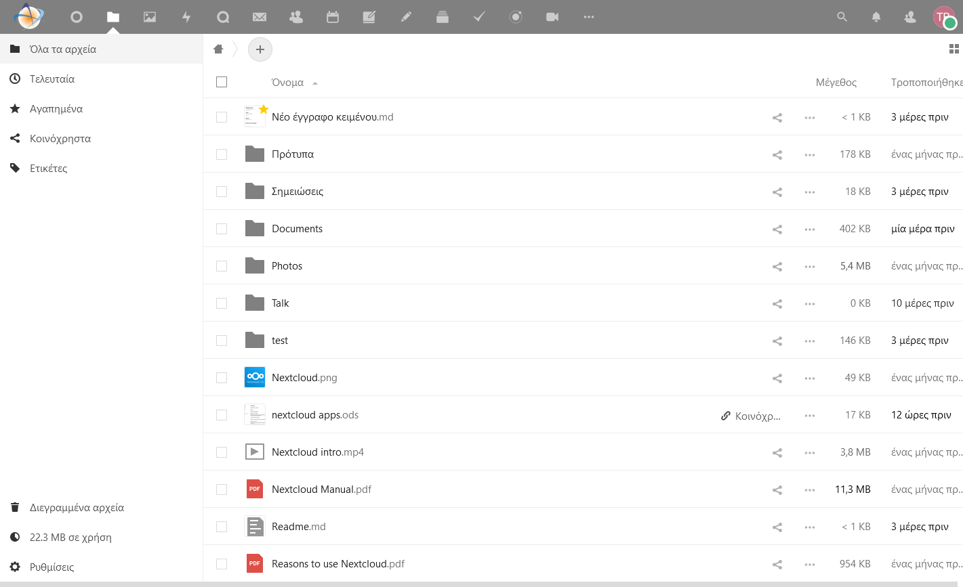Image resolution: width=963 pixels, height=587 pixels.
Task: Select the Readme.md checkbox
Action: coord(222,527)
